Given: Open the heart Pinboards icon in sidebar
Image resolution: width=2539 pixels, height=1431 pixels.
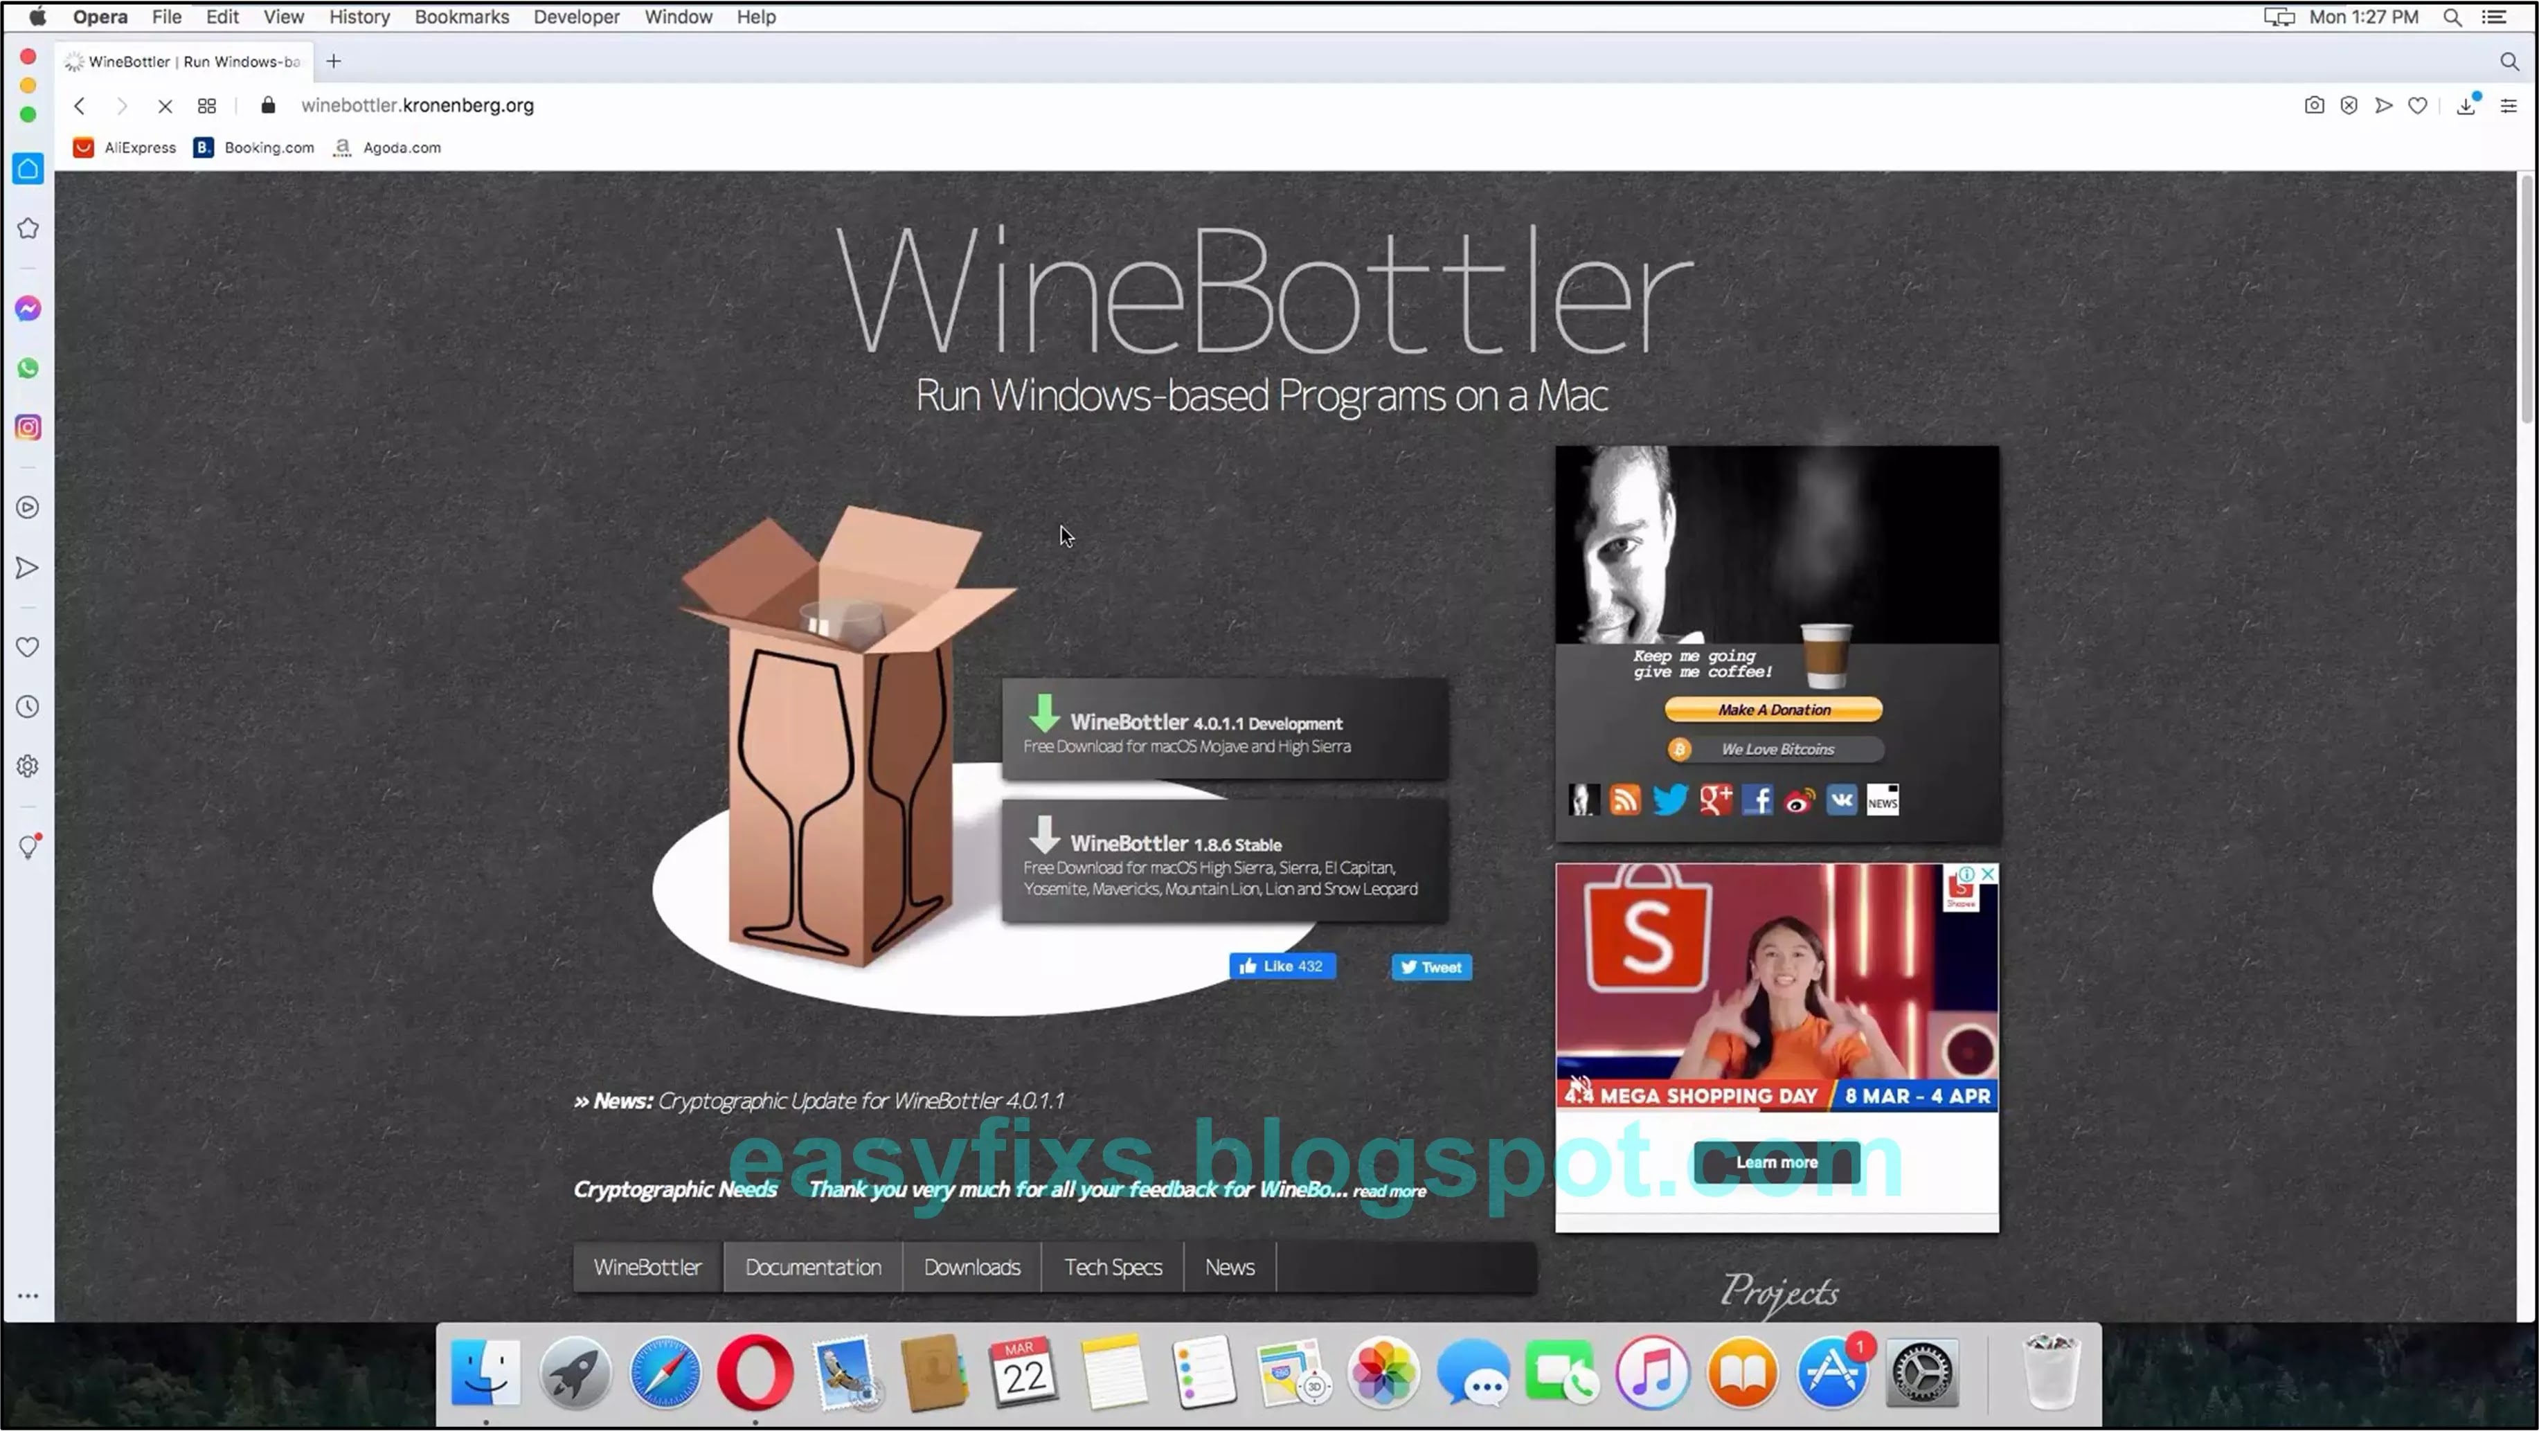Looking at the screenshot, I should pyautogui.click(x=28, y=647).
